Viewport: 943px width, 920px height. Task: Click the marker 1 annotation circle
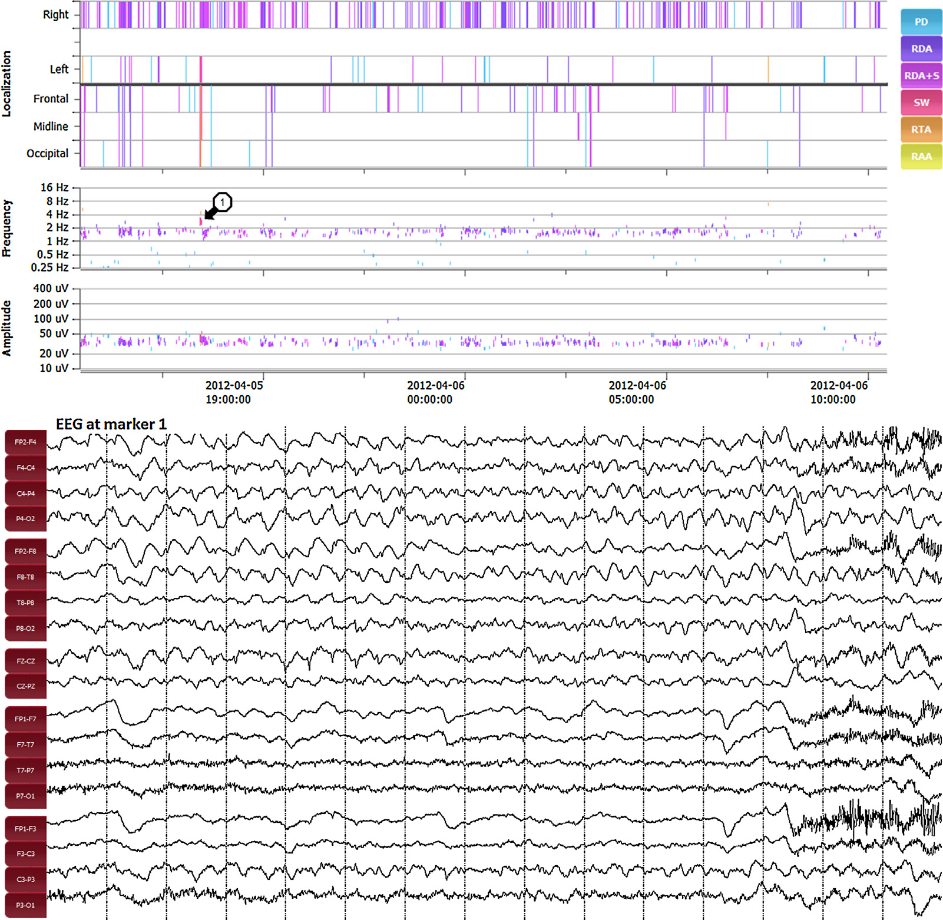(222, 202)
